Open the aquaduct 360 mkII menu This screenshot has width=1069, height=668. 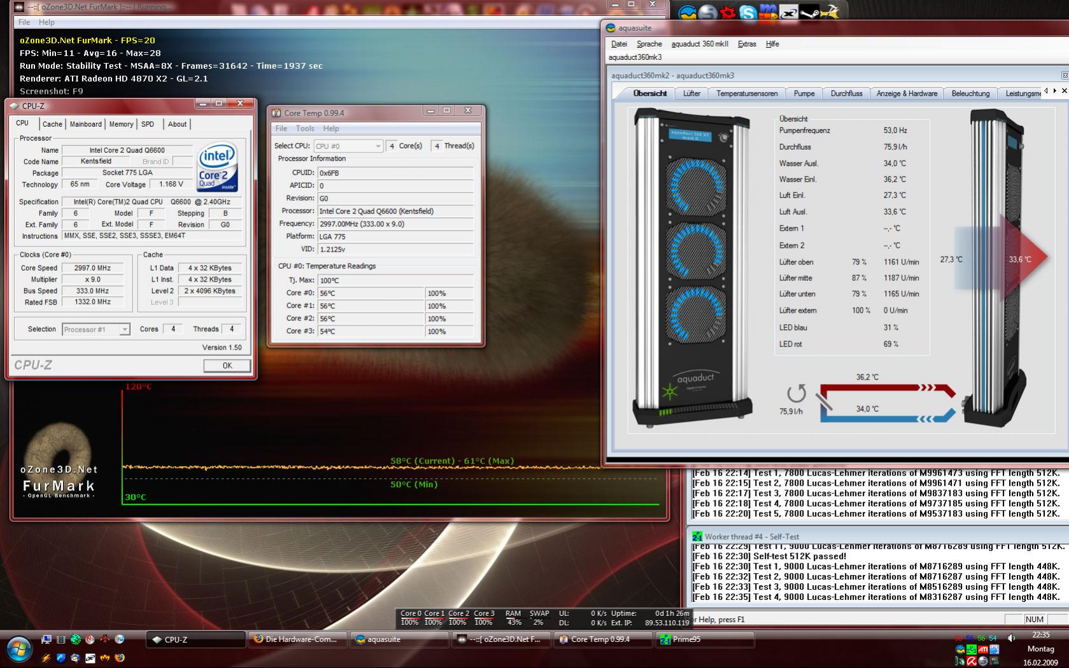[700, 44]
